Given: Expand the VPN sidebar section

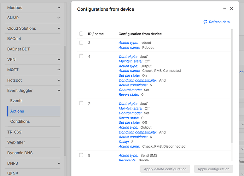Looking at the screenshot, I should pyautogui.click(x=59, y=59).
